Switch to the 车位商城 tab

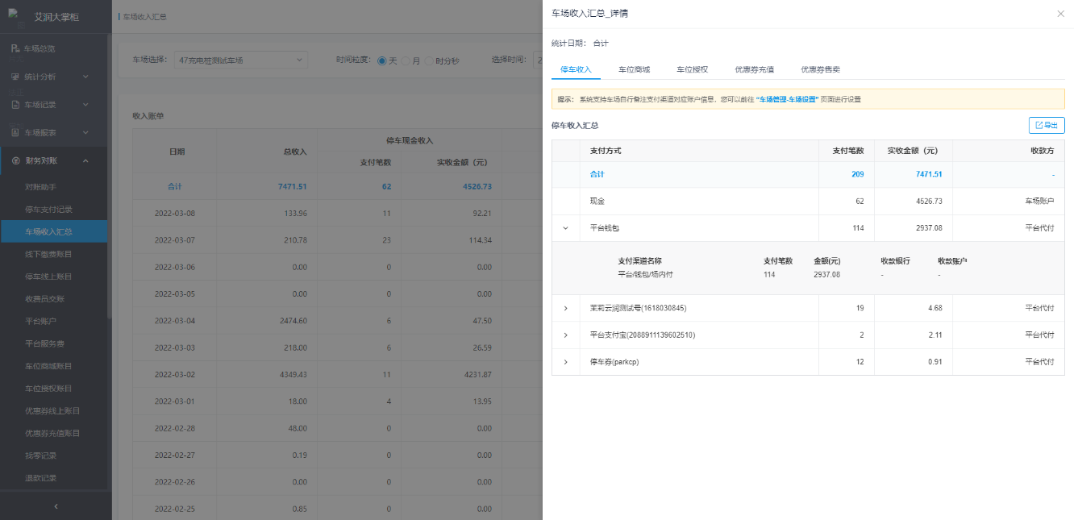pos(634,70)
